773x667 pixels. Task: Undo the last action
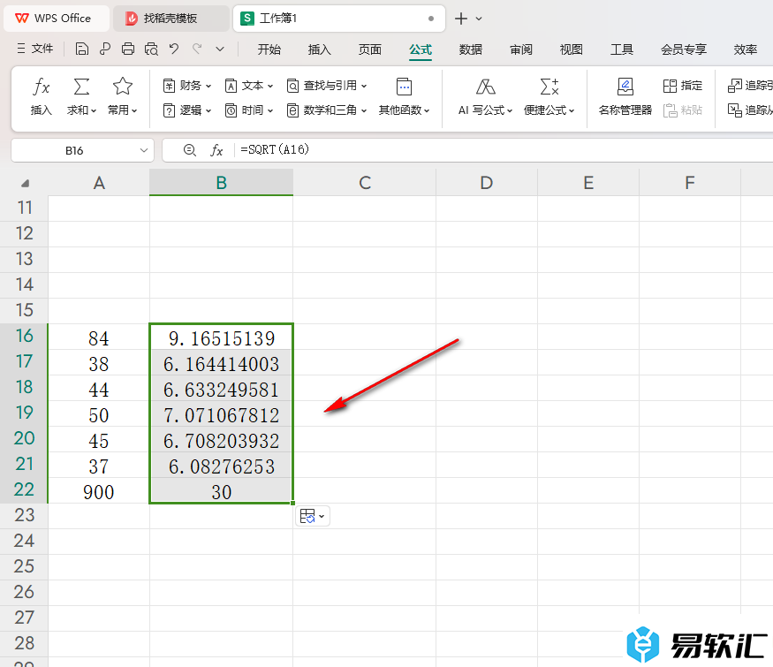coord(173,49)
